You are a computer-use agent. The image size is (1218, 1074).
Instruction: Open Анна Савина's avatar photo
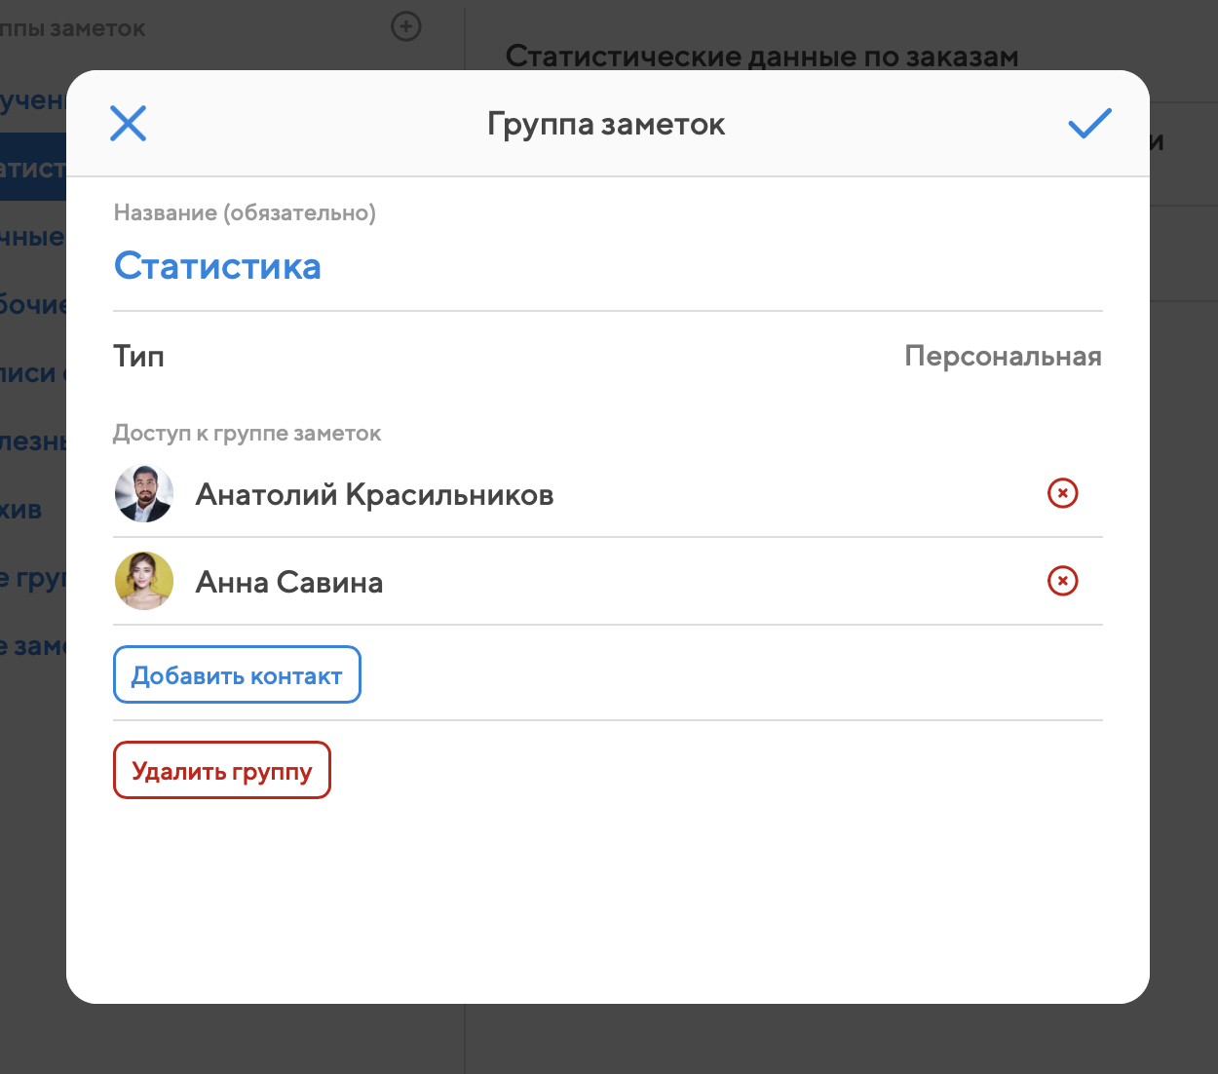click(144, 581)
